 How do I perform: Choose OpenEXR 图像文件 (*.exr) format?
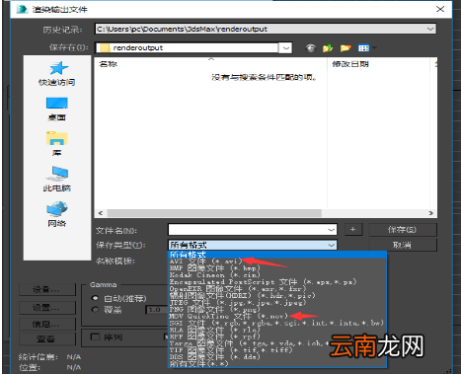[277, 289]
